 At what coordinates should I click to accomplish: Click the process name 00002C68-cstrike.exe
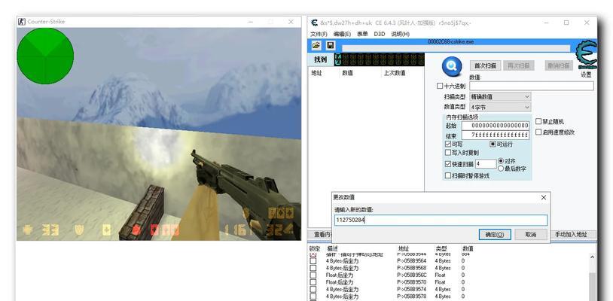click(x=451, y=41)
